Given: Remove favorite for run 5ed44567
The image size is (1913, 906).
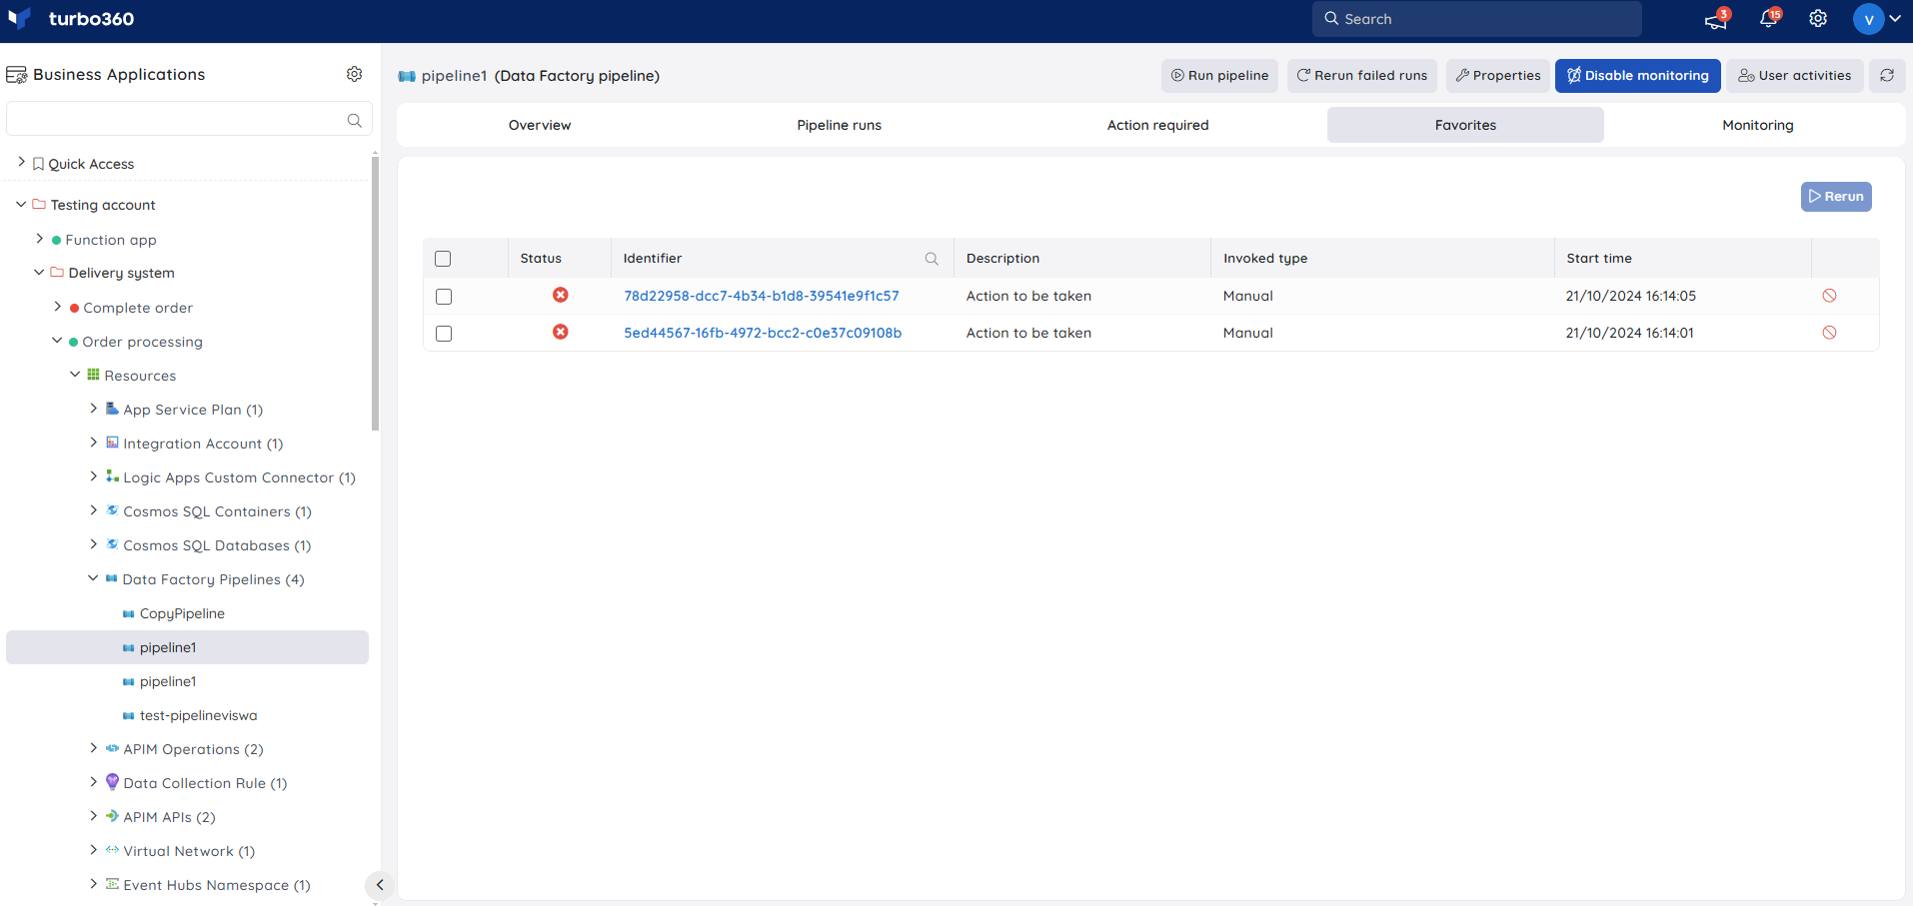Looking at the screenshot, I should point(1829,333).
